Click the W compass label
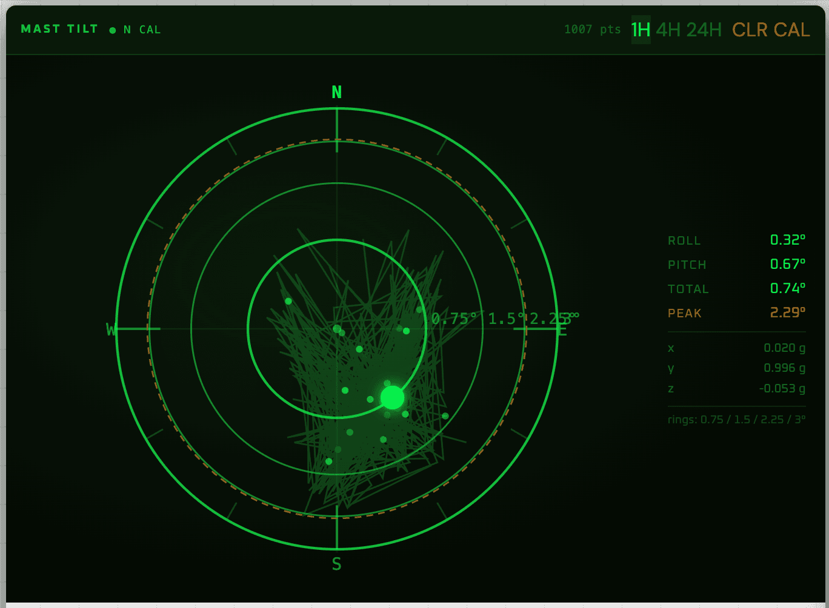 pyautogui.click(x=112, y=330)
